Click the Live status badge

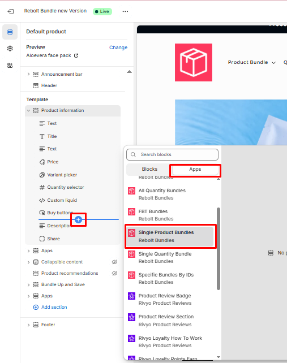pyautogui.click(x=102, y=11)
